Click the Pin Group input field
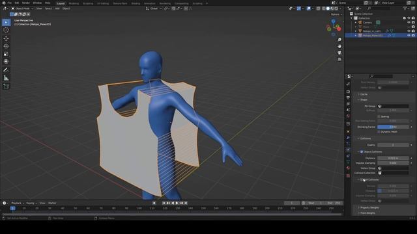The height and width of the screenshot is (234, 417). point(393,106)
